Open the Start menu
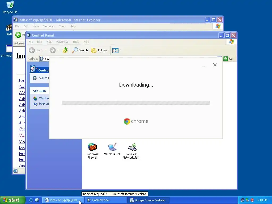 tap(12, 200)
